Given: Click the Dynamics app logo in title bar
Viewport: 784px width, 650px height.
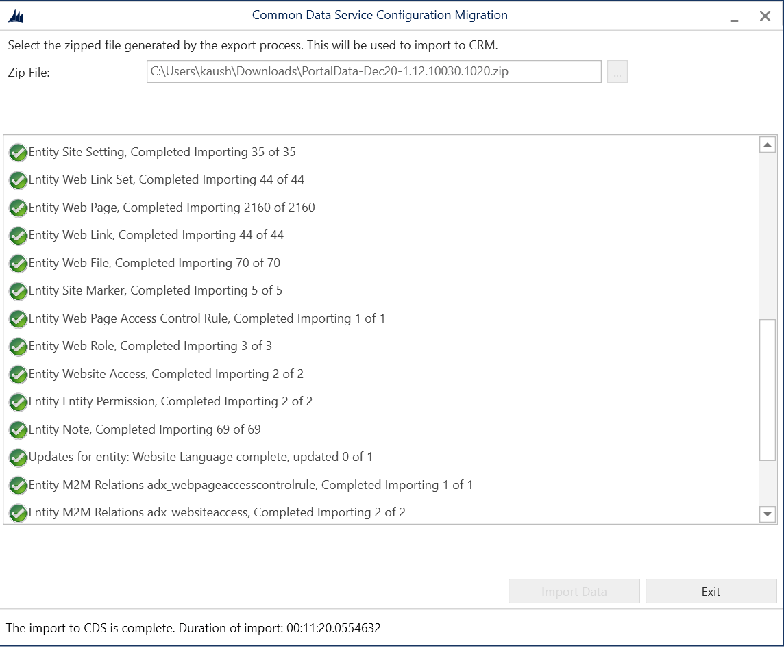Looking at the screenshot, I should click(x=16, y=16).
